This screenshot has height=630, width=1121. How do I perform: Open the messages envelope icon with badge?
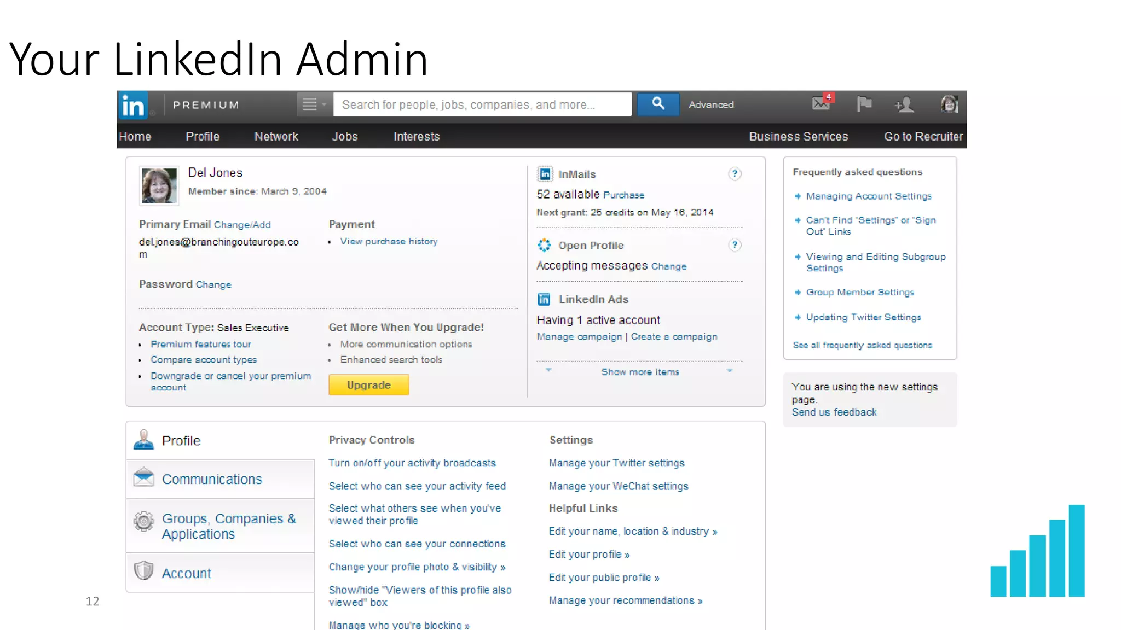coord(823,102)
